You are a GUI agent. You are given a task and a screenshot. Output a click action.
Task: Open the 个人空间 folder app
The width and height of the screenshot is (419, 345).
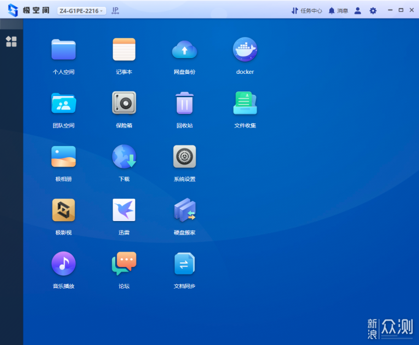tap(63, 49)
